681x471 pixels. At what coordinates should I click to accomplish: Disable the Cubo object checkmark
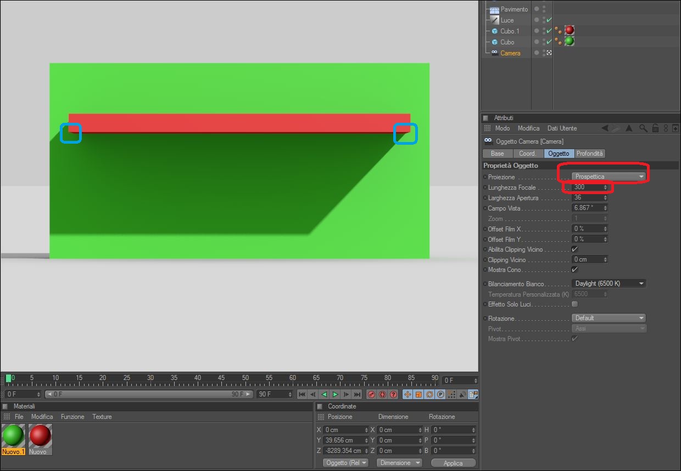(549, 42)
